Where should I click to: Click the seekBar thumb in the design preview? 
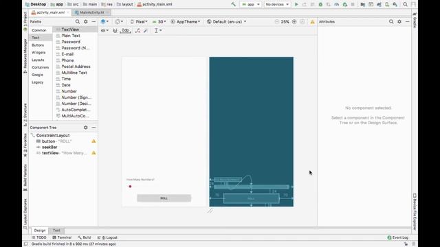point(130,187)
